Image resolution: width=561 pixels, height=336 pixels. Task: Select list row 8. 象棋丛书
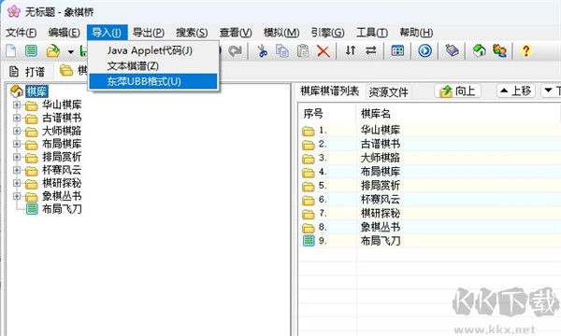[x=429, y=227]
